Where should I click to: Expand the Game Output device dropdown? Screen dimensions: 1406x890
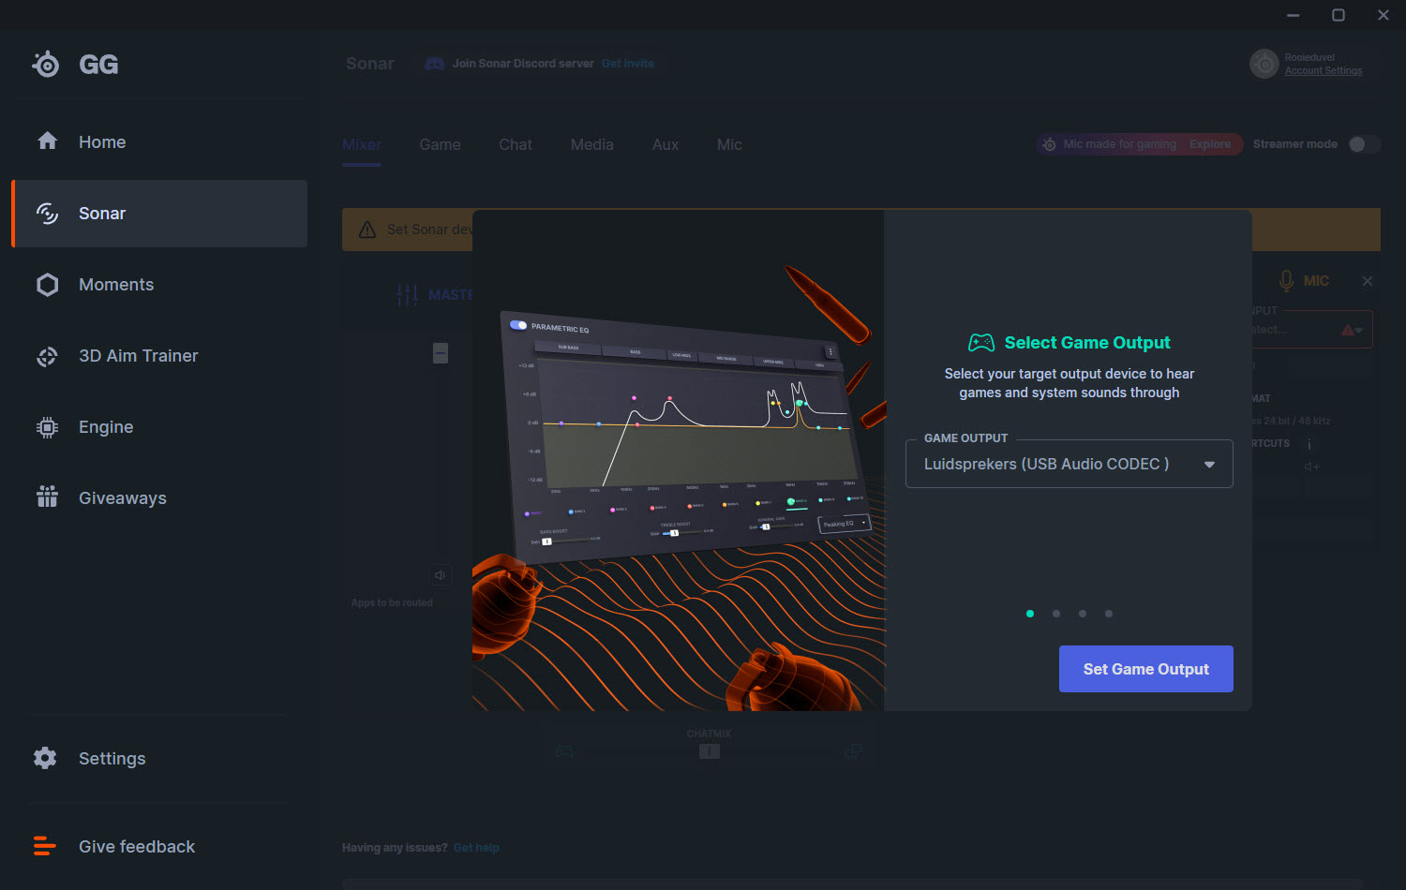click(x=1069, y=464)
